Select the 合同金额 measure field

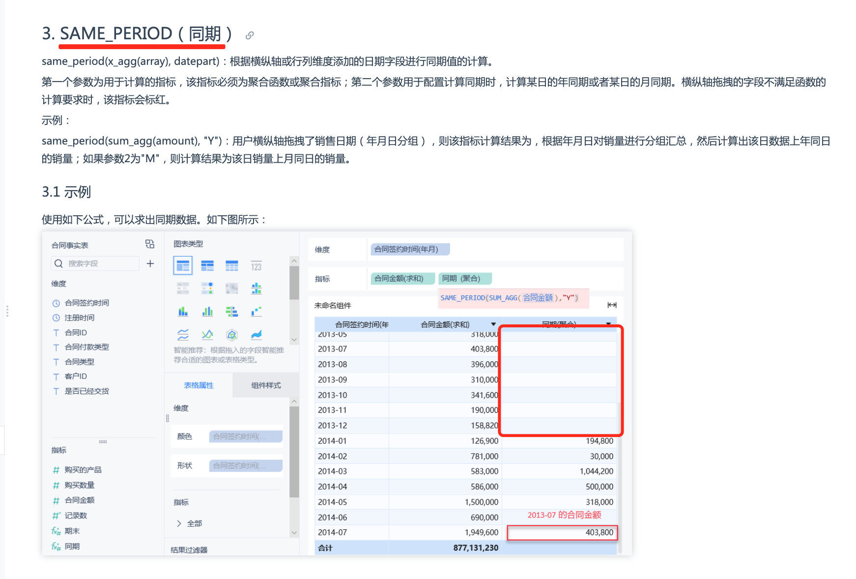[x=79, y=500]
